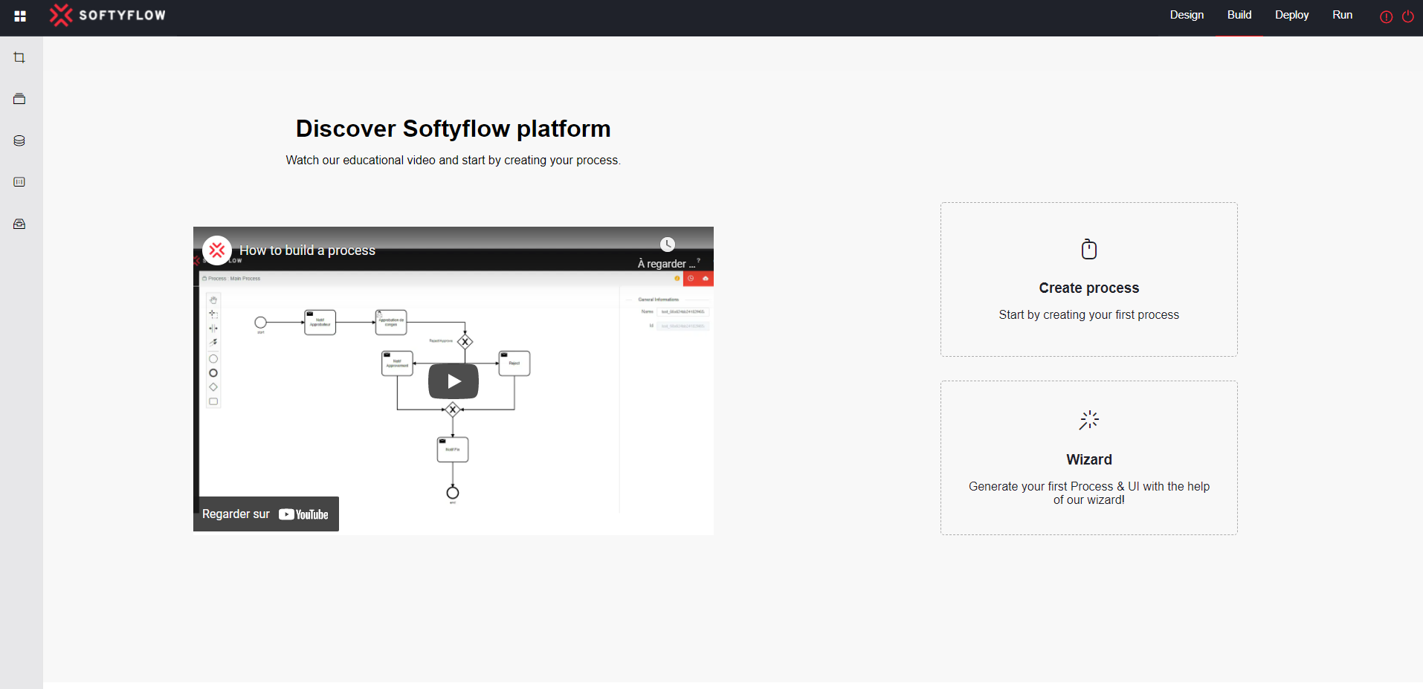Click the 'Watch our educational video' subtitle text
This screenshot has height=689, width=1423.
point(454,160)
